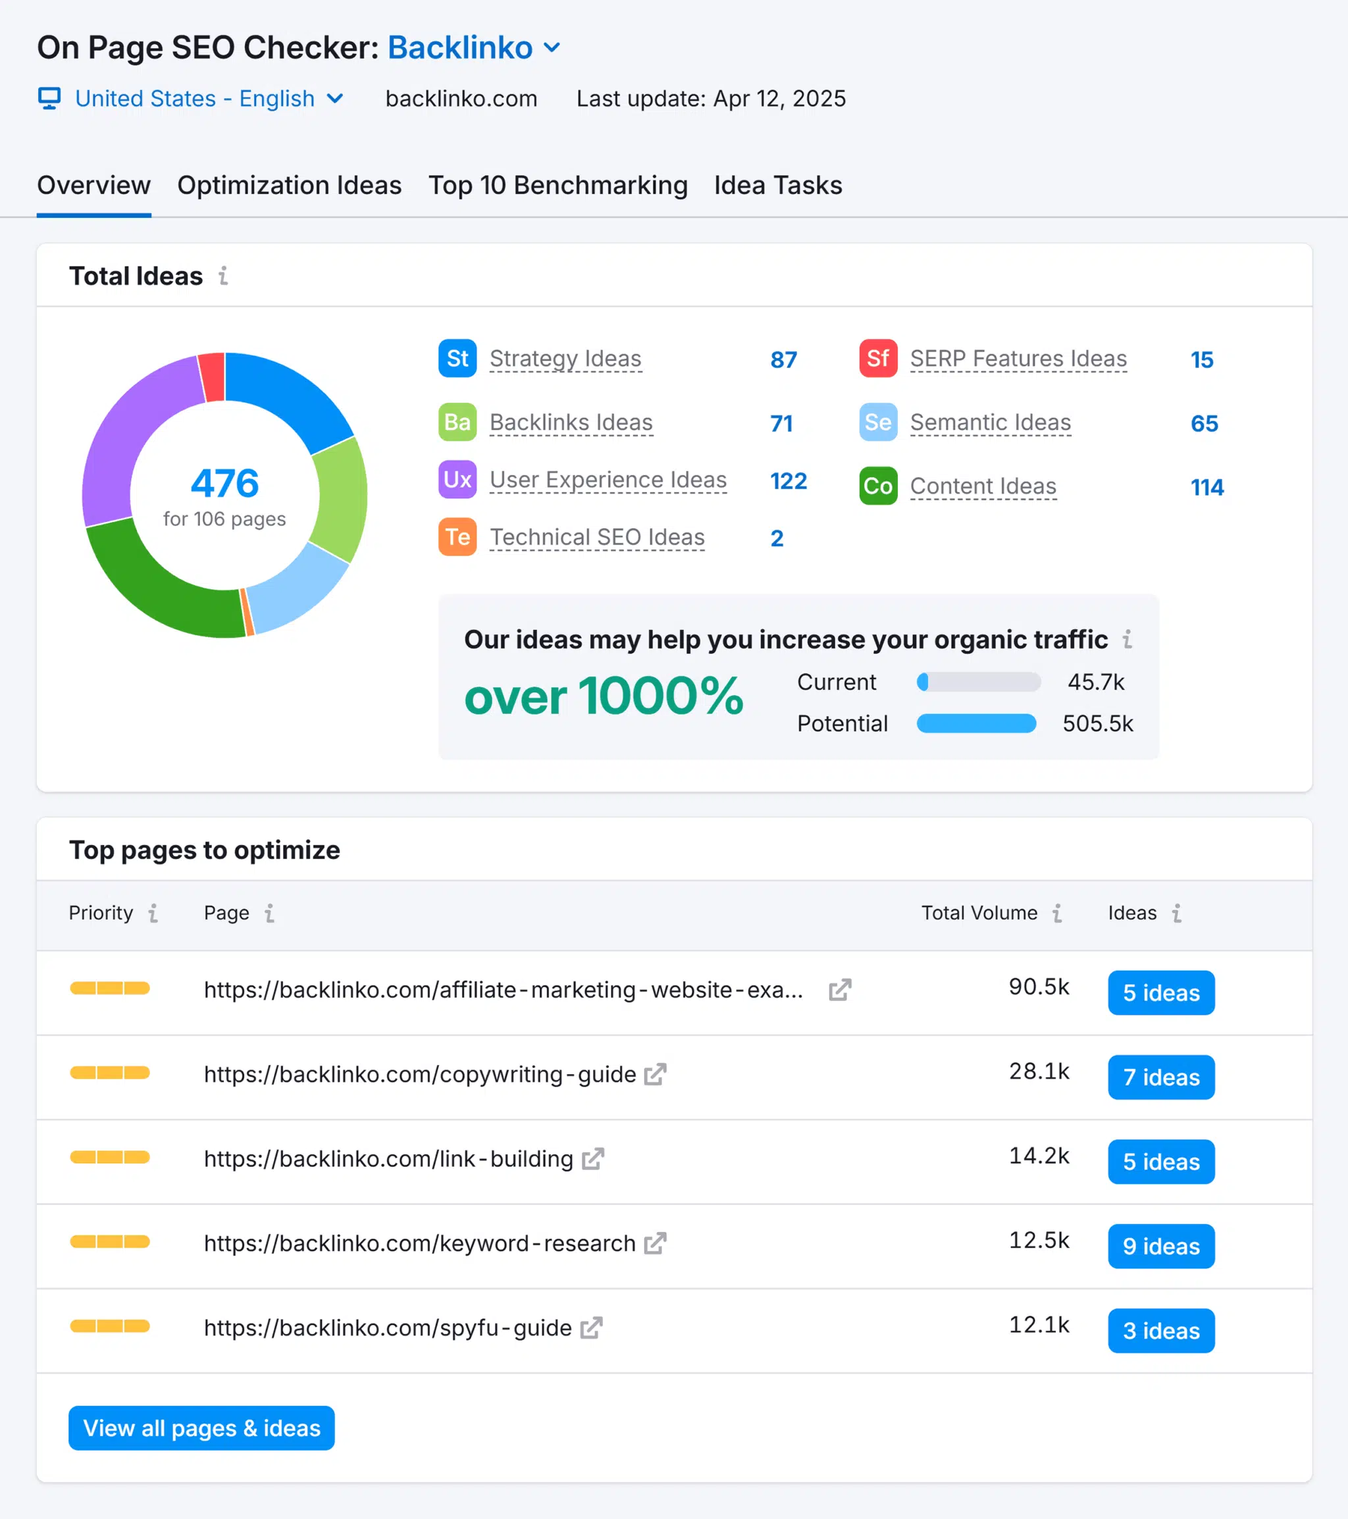
Task: Open the external link icon beside spyfu-guide
Action: [591, 1327]
